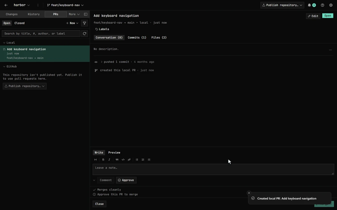
Task: Open the New PR dropdown
Action: 72,23
